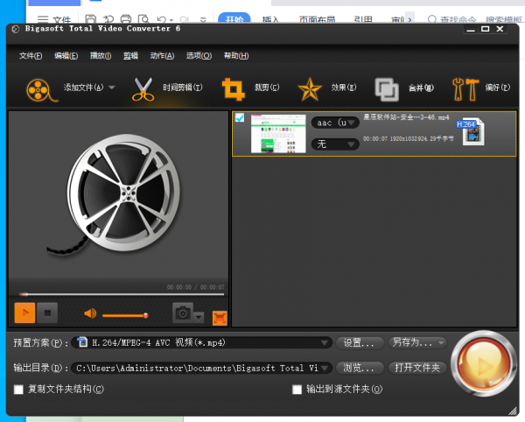Uncheck the video file checkbox in list
The height and width of the screenshot is (422, 525).
click(240, 117)
